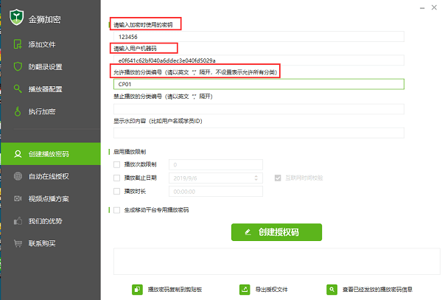The width and height of the screenshot is (442, 300).
Task: Click the 我们的优势 chat icon
Action: pyautogui.click(x=18, y=221)
